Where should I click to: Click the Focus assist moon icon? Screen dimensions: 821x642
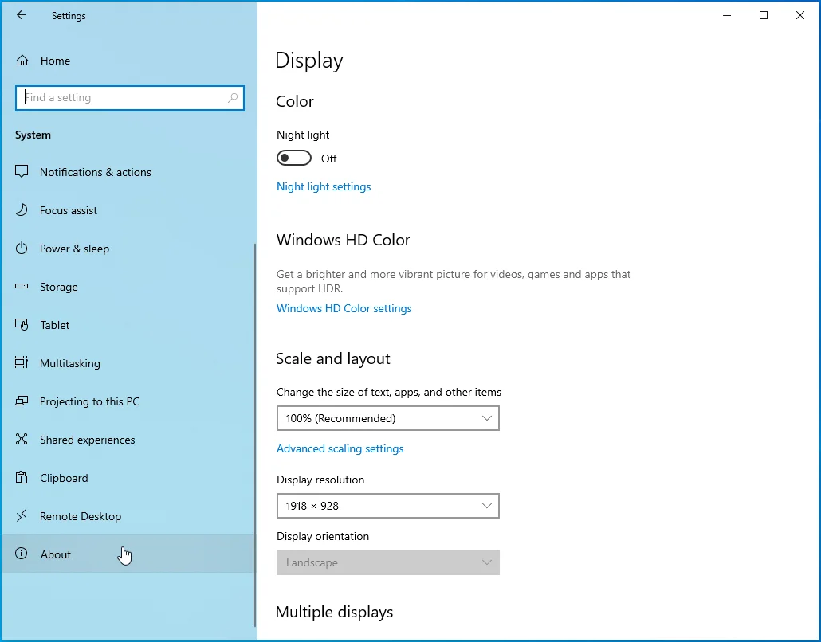(22, 209)
